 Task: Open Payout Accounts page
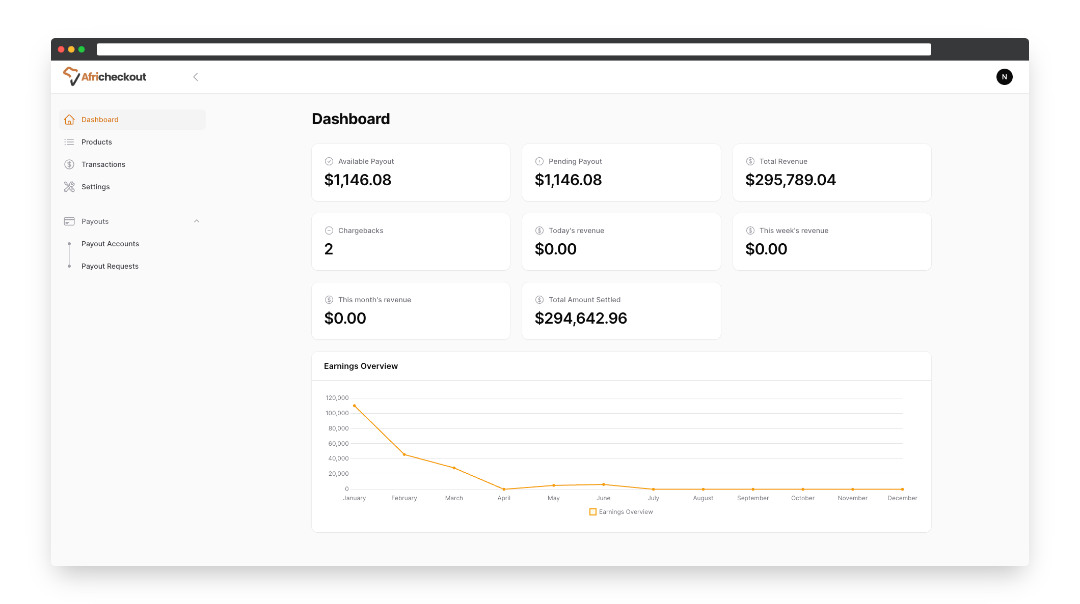[110, 244]
